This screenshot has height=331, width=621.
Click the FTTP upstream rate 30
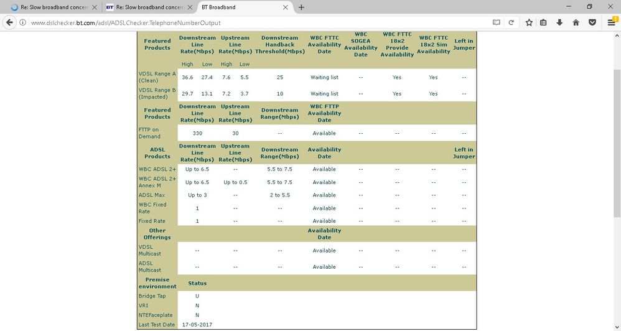[x=235, y=133]
